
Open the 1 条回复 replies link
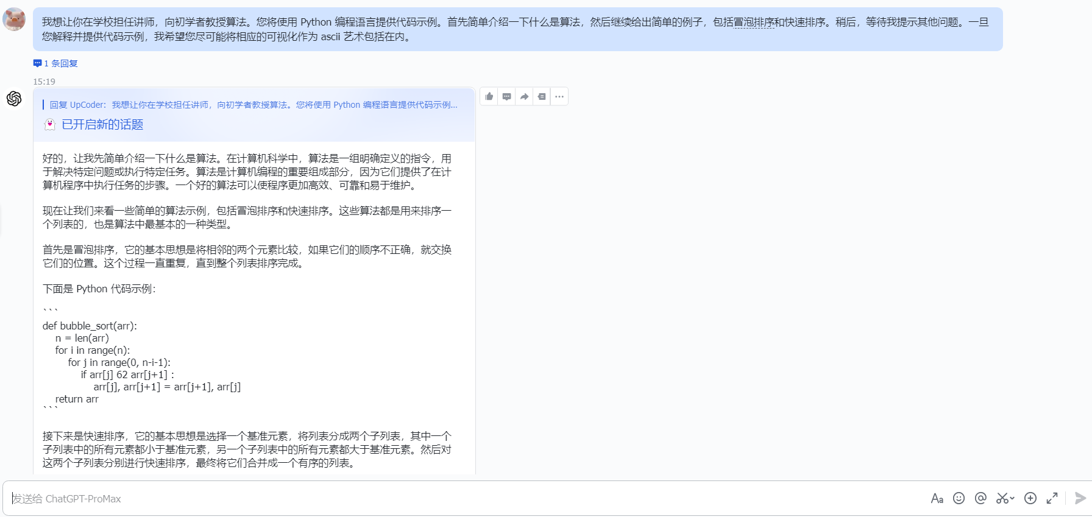(55, 63)
